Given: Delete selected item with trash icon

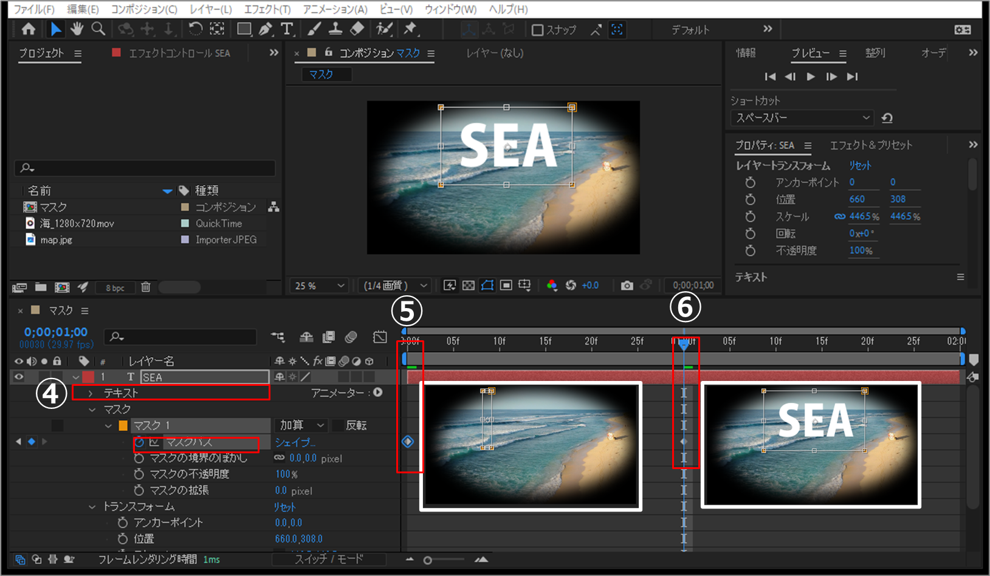Looking at the screenshot, I should [x=146, y=287].
